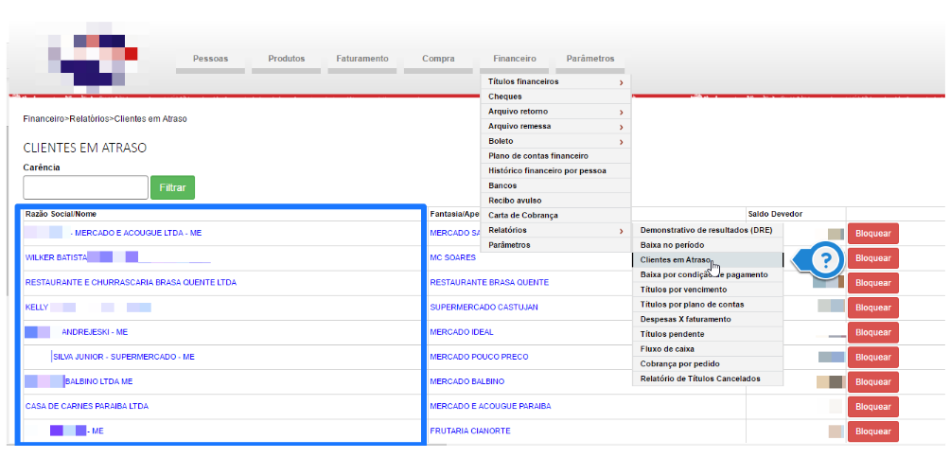Block the FRUTARIA CIANORTE client
950x458 pixels.
[x=872, y=431]
